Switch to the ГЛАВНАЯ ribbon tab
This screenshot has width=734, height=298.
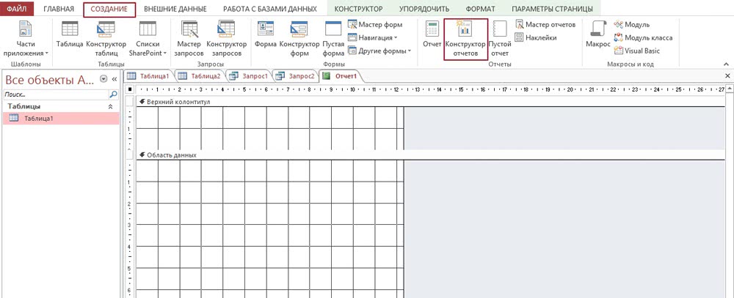tap(58, 10)
